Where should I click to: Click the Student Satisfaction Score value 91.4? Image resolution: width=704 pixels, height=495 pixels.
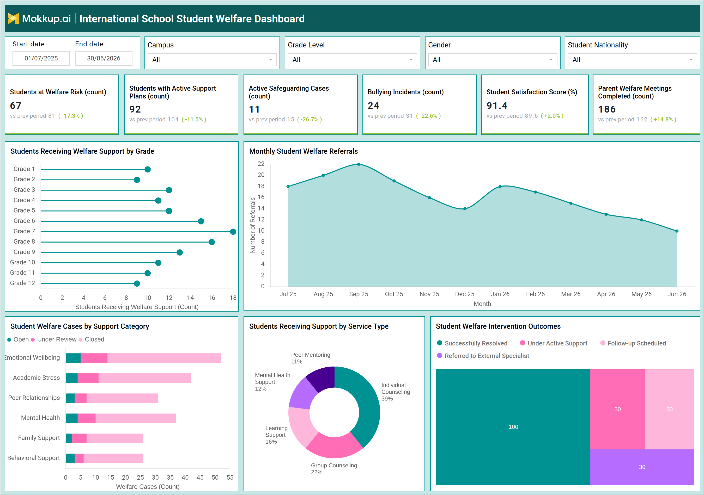(497, 106)
